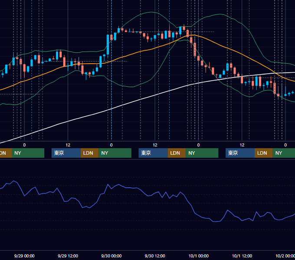Select the 東京 session block for 9/30

coord(153,153)
